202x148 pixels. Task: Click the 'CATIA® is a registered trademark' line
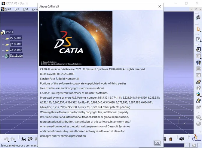(x=74, y=93)
